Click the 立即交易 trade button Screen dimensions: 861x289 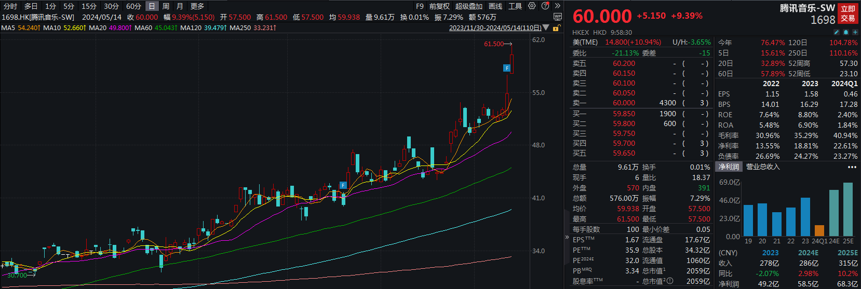848,13
